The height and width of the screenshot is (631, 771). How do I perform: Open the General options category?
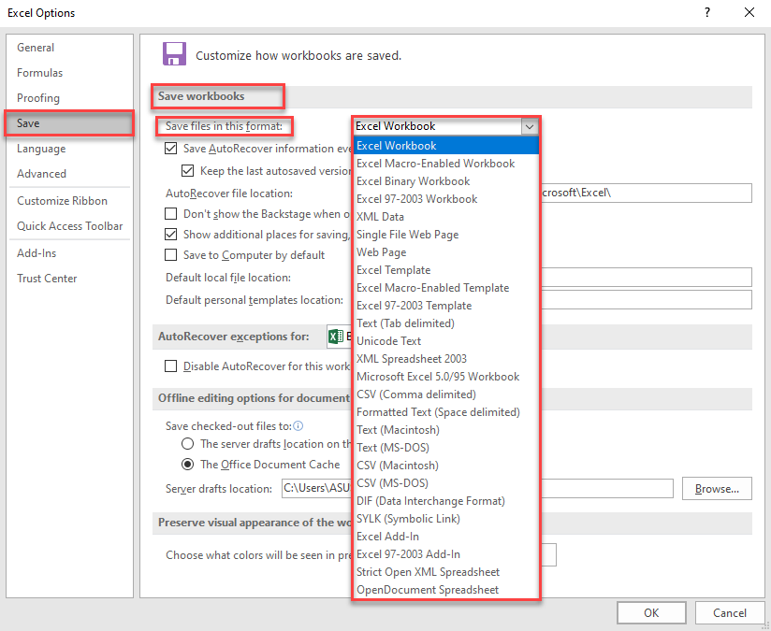[x=69, y=47]
